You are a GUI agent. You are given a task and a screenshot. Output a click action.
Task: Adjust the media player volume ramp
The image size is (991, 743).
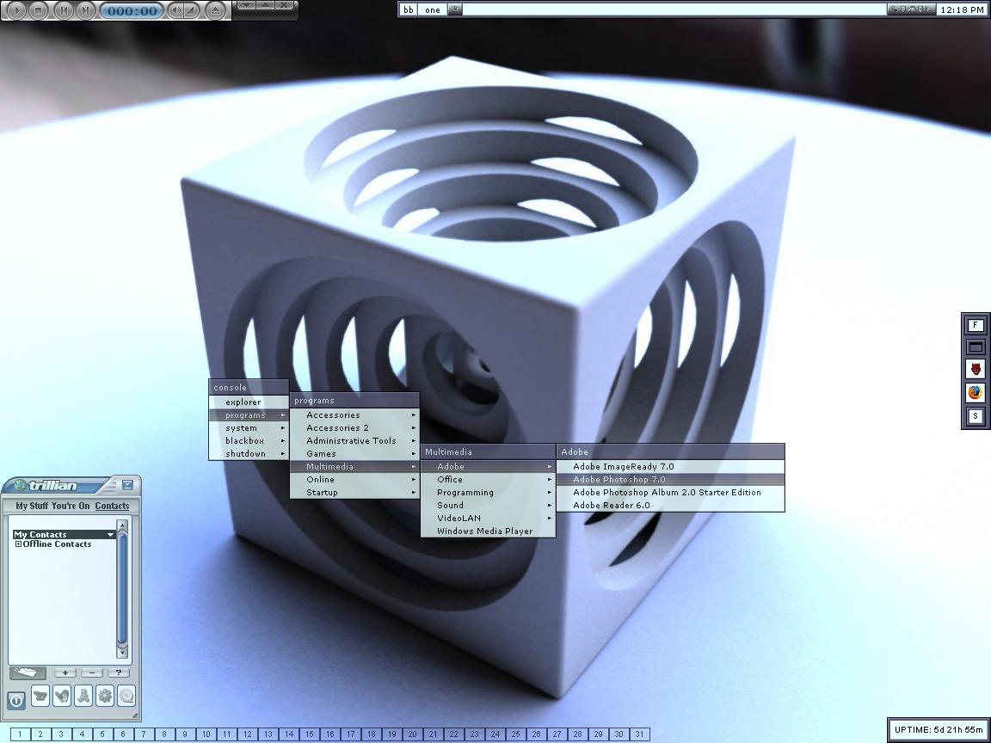click(x=190, y=10)
